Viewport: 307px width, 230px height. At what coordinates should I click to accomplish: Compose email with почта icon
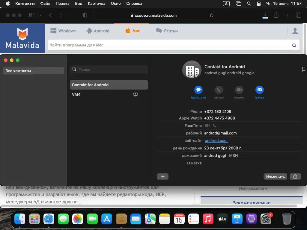(259, 90)
